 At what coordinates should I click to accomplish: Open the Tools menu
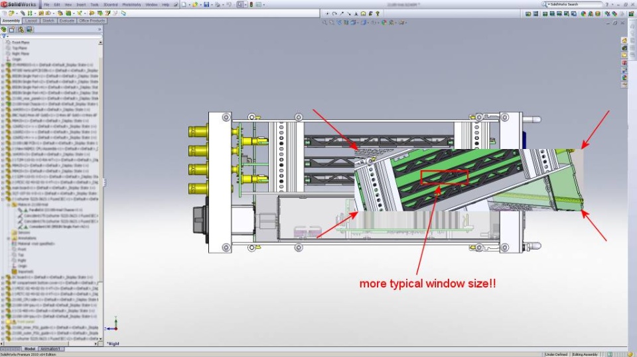coord(95,5)
